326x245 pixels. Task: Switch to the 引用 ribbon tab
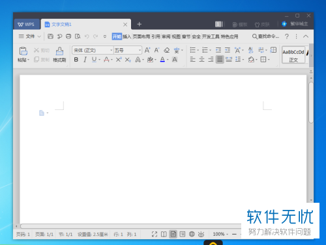coord(156,36)
